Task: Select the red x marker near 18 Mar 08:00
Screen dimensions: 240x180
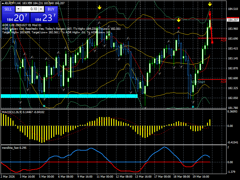Action: click(x=178, y=28)
